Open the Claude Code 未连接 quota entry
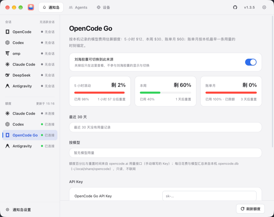This screenshot has width=274, height=217. (30, 113)
